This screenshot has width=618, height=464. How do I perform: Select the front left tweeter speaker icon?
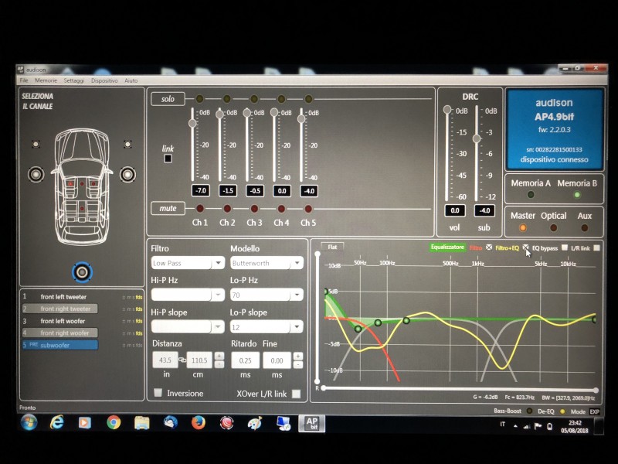click(36, 144)
